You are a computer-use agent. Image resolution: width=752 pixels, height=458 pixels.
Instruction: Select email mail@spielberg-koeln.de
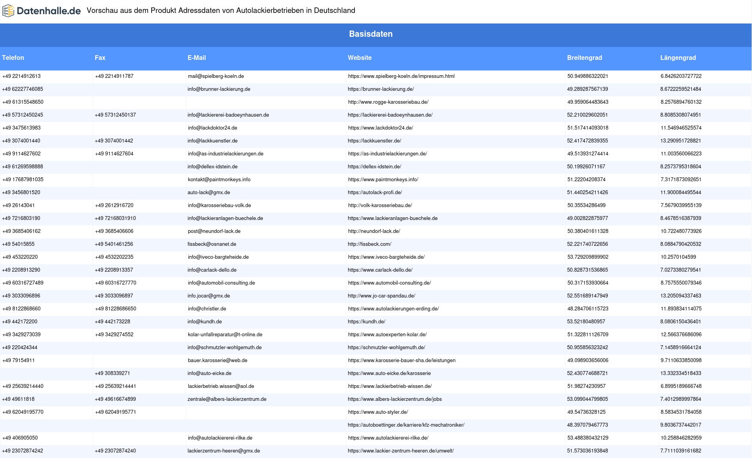coord(216,76)
